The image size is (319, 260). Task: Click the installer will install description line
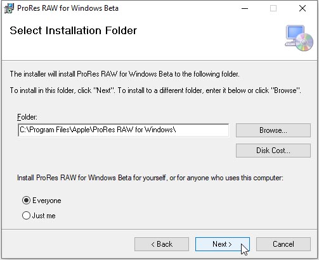click(x=125, y=74)
